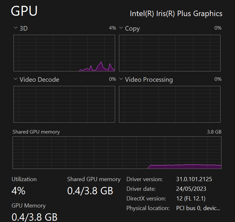235x222 pixels.
Task: Click the Copy engine label
Action: coord(132,29)
